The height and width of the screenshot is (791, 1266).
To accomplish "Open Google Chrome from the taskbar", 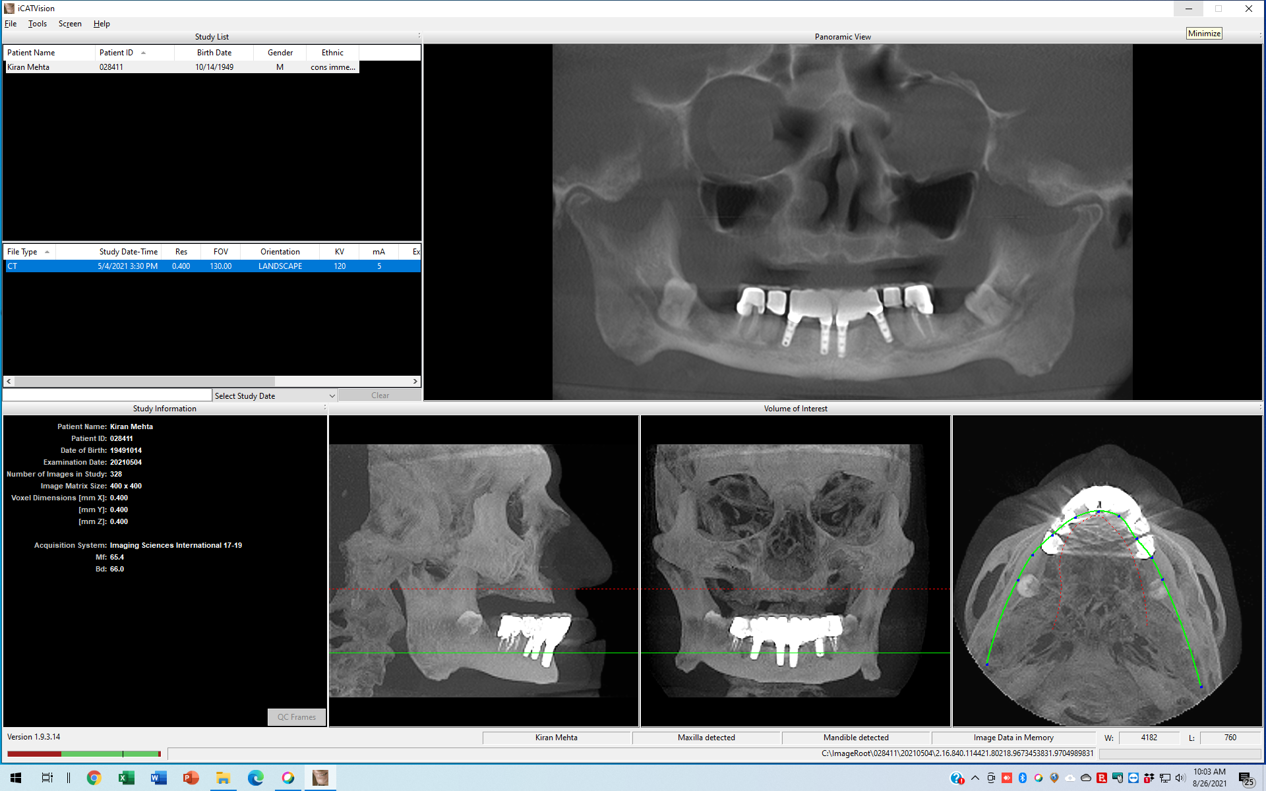I will pos(94,778).
